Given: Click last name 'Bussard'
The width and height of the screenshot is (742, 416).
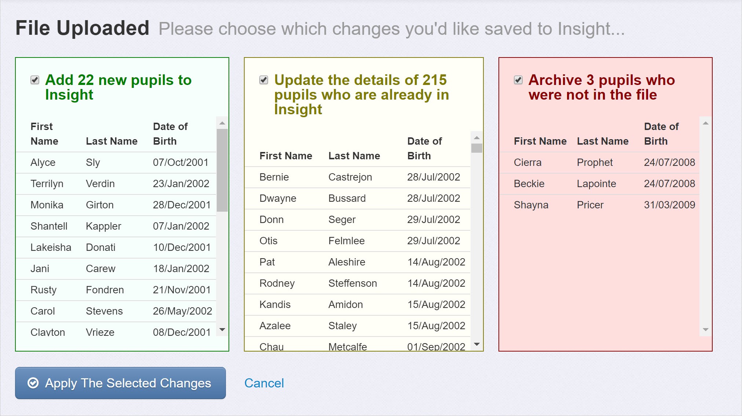Looking at the screenshot, I should click(x=347, y=198).
